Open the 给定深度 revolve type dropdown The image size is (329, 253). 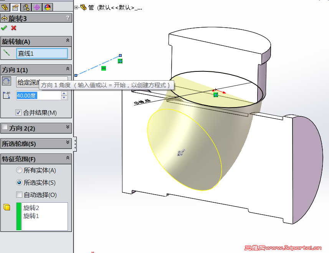[42, 82]
